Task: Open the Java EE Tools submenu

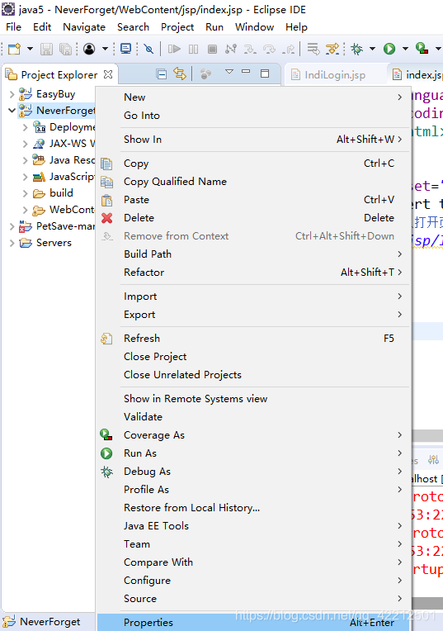Action: click(254, 526)
